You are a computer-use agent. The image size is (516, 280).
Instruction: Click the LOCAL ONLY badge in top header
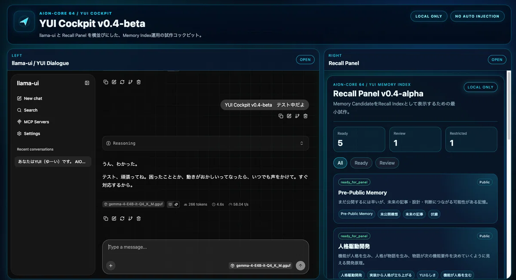pos(429,16)
